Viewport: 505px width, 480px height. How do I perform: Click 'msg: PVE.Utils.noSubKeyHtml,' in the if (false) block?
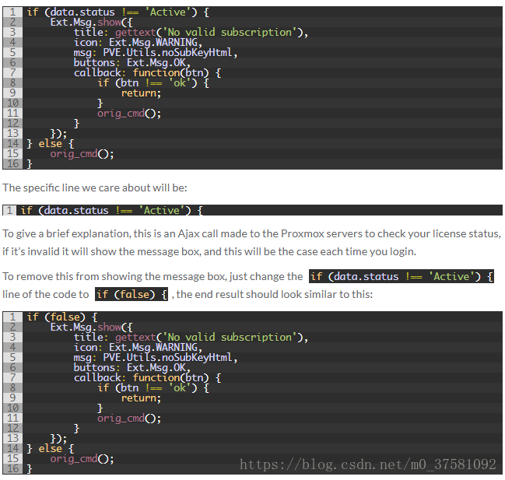click(x=156, y=357)
